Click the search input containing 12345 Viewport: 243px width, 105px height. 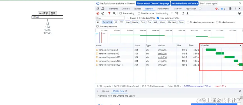pyautogui.click(x=47, y=17)
